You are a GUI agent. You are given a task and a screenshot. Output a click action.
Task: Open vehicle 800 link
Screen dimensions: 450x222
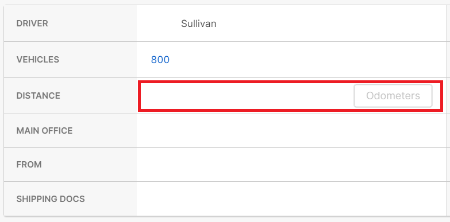coord(160,60)
